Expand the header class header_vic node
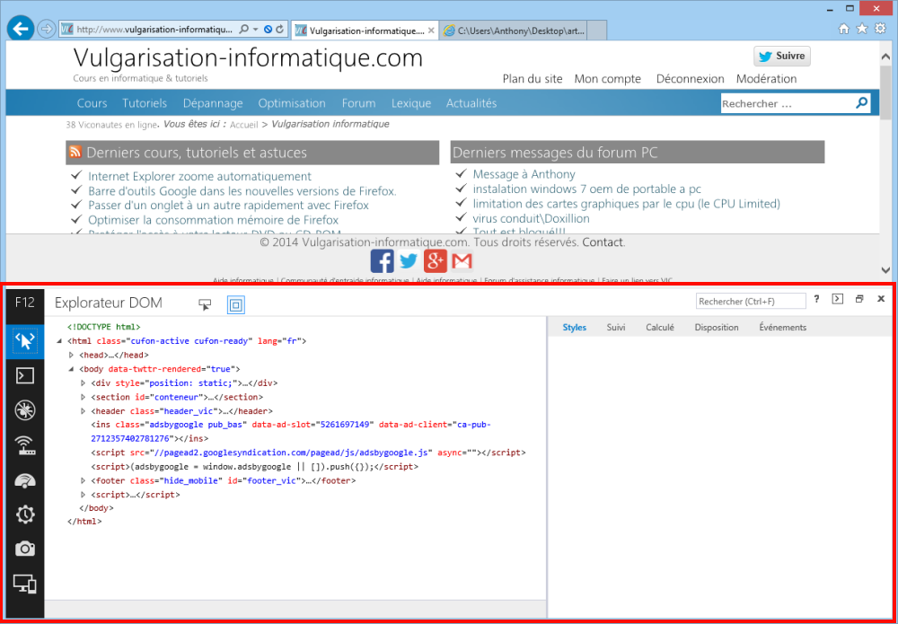 pyautogui.click(x=84, y=411)
